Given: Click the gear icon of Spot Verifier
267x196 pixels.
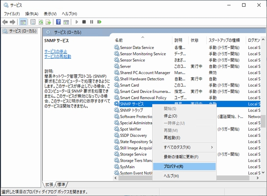Looking at the screenshot, I should 117,129.
